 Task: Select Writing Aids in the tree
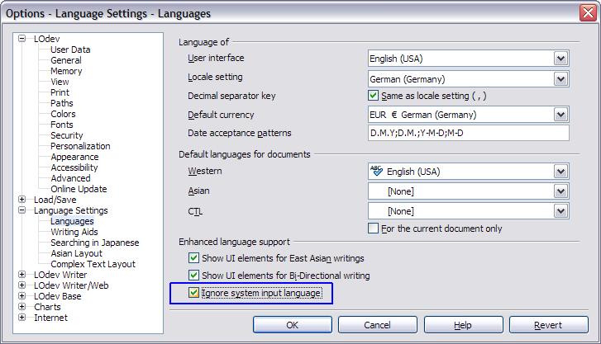pos(74,232)
